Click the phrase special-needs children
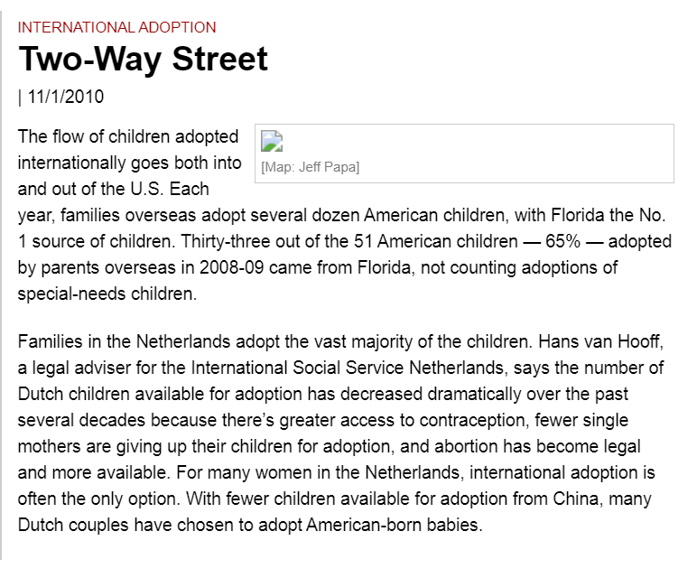 coord(107,294)
